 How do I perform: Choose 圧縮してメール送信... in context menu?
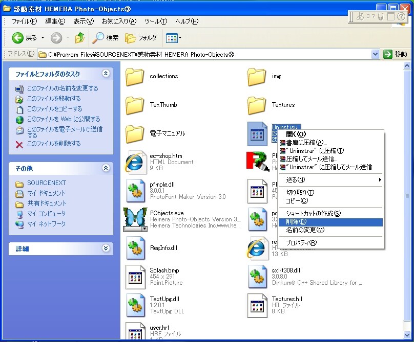click(x=330, y=159)
